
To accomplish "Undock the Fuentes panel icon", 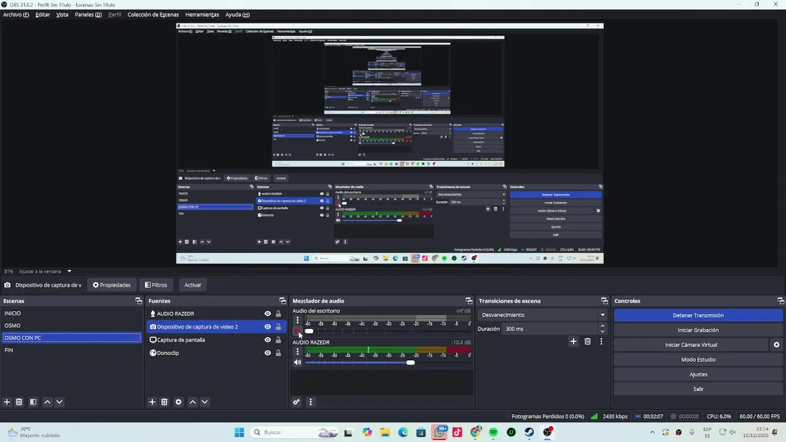I will 282,301.
